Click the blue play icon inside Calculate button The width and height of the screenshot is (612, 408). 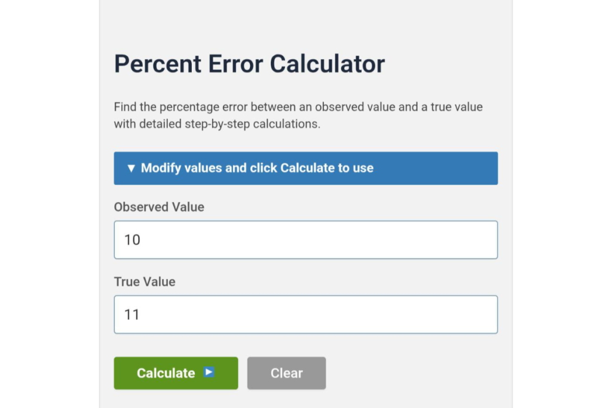(209, 372)
